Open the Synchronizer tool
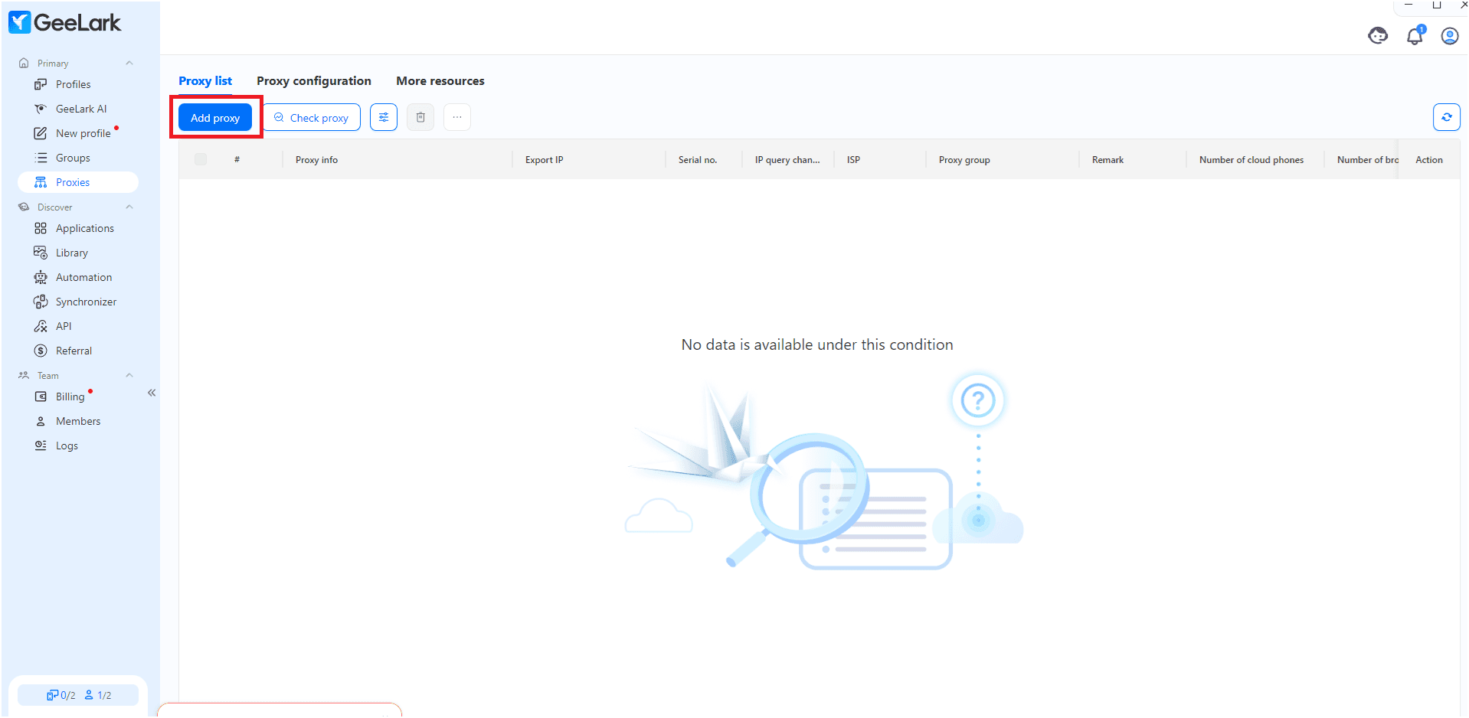The height and width of the screenshot is (718, 1469). pos(85,301)
